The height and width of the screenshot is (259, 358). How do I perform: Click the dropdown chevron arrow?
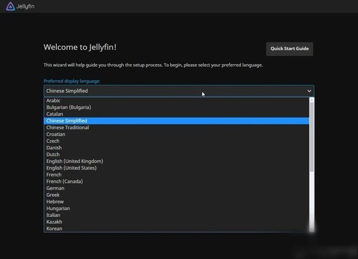(x=309, y=91)
